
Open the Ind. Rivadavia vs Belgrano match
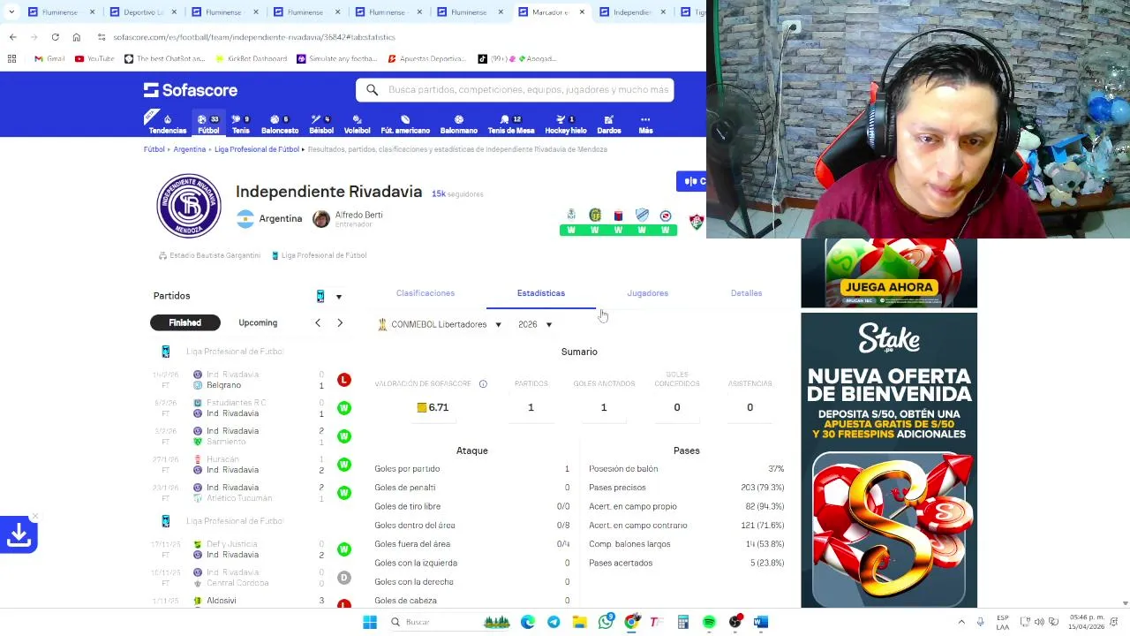(x=250, y=380)
